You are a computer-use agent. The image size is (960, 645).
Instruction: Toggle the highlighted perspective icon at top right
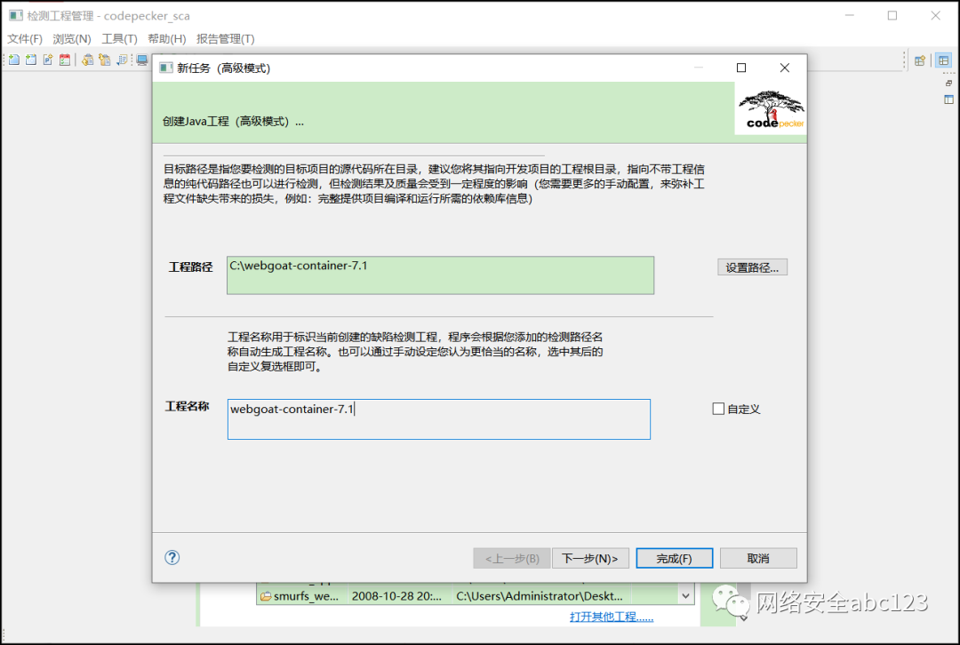(x=943, y=60)
